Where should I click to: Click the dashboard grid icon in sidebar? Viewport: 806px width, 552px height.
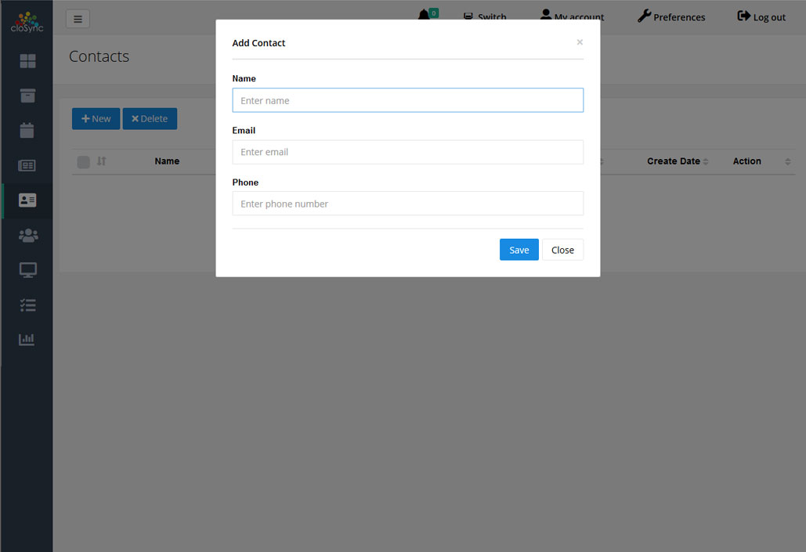27,61
